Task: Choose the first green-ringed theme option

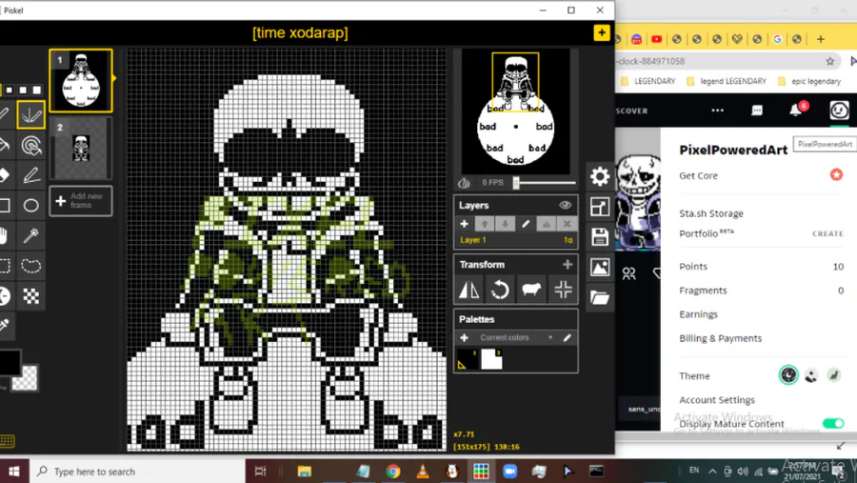Action: pos(788,375)
